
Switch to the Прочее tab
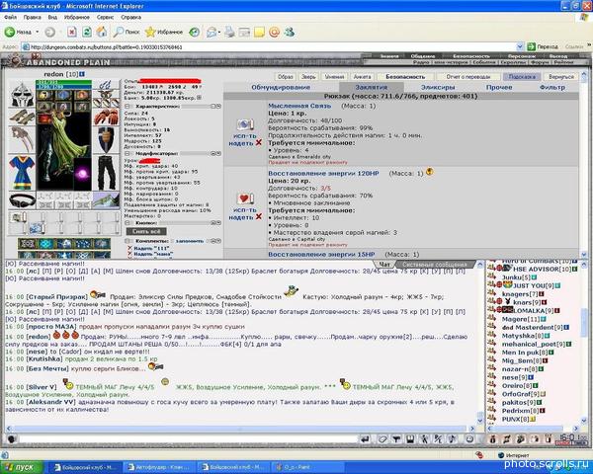[x=499, y=87]
